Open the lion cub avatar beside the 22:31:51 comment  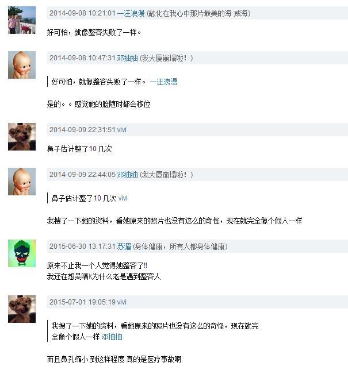coord(22,137)
